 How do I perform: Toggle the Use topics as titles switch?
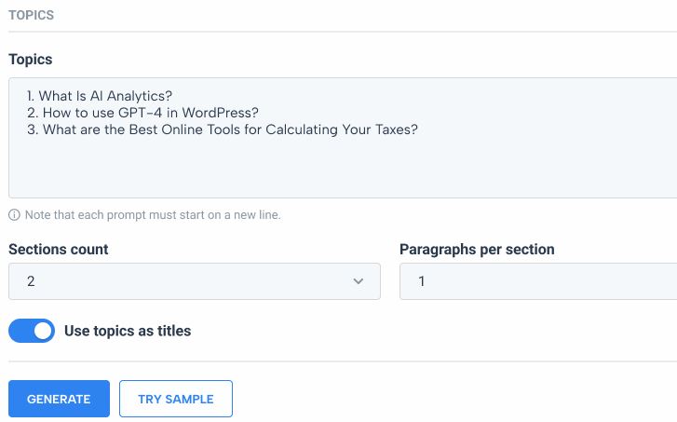coord(32,331)
